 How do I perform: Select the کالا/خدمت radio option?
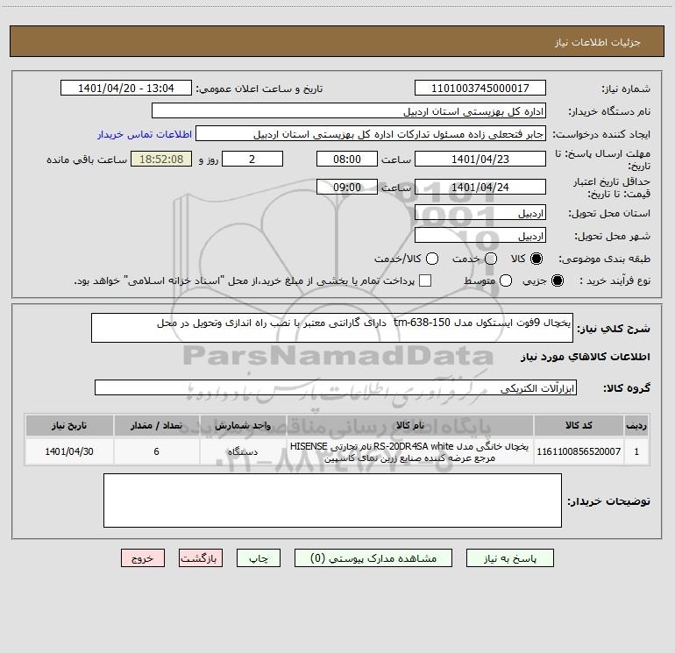coord(432,259)
